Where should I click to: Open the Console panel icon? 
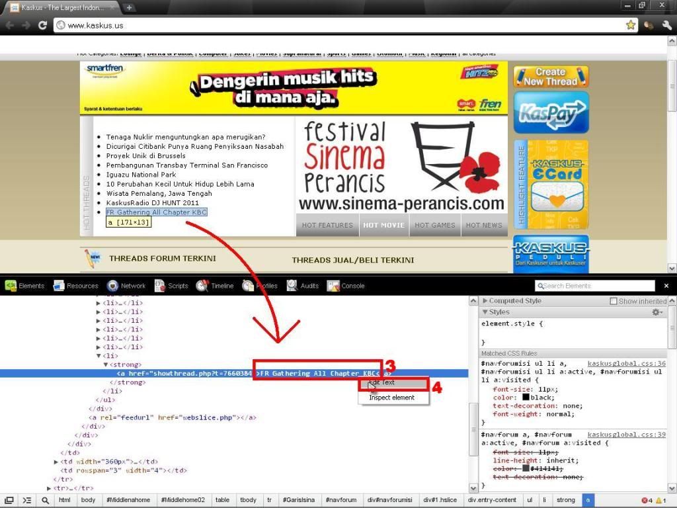(x=333, y=286)
